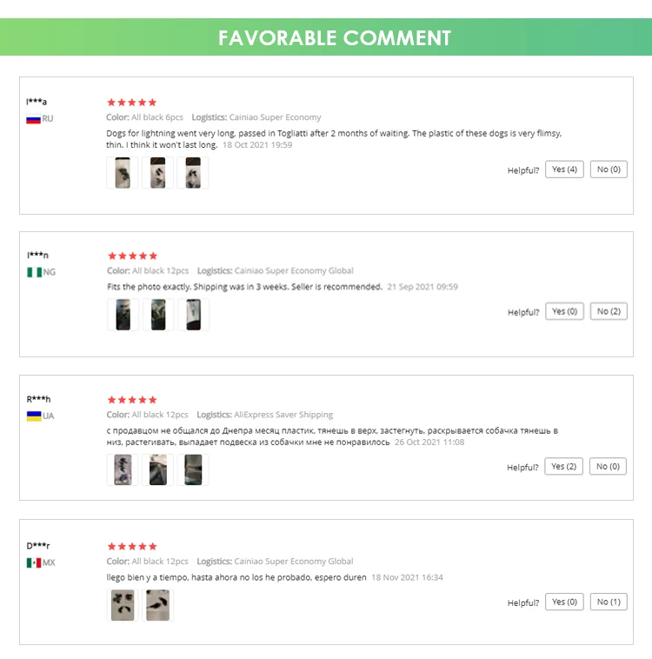Click the five-star rating on D***r's review
Screen dimensions: 652x659
[132, 547]
